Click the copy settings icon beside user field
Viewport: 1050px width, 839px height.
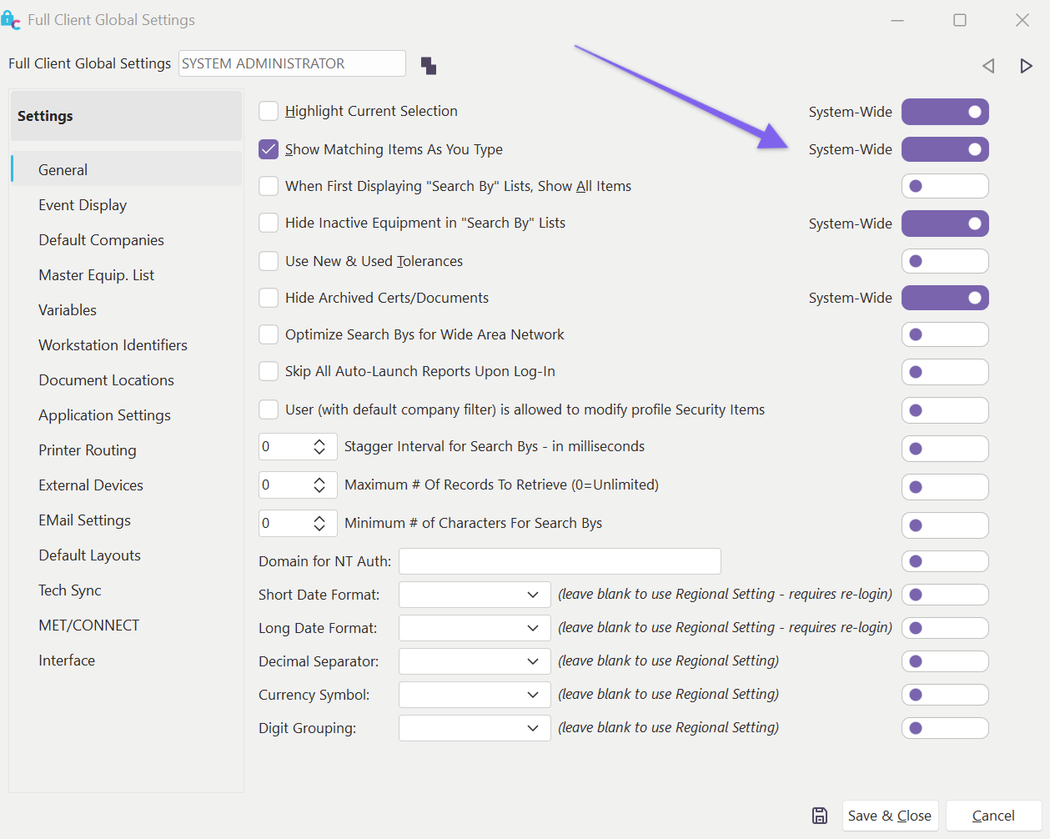[429, 66]
